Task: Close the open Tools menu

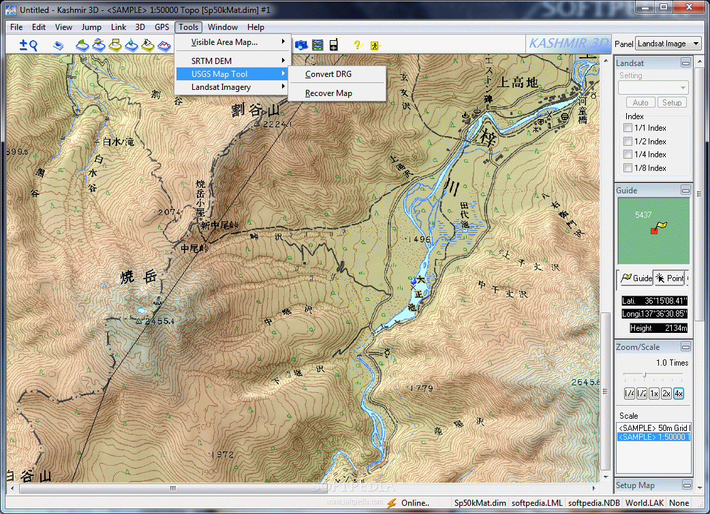Action: 188,27
